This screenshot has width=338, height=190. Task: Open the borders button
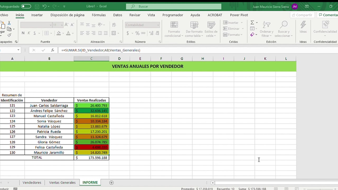pos(46,33)
